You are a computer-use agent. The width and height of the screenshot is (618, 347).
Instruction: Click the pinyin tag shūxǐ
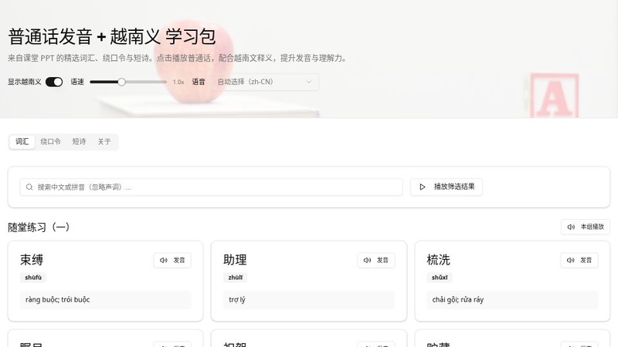point(440,278)
